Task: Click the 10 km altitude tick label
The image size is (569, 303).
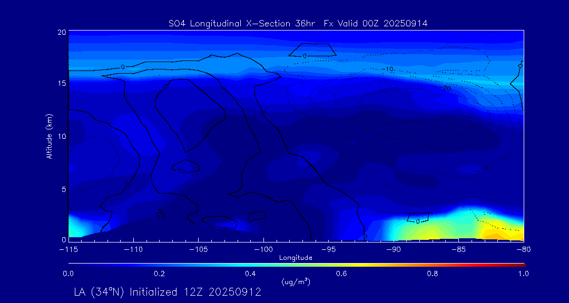Action: pyautogui.click(x=61, y=136)
